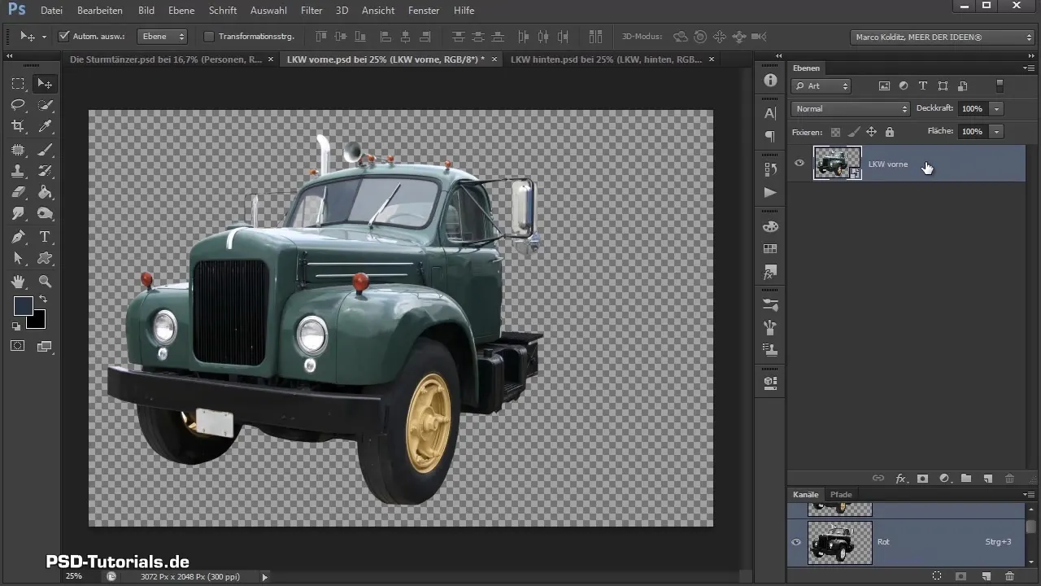The width and height of the screenshot is (1041, 586).
Task: Delete layer with Layers panel trash icon
Action: [x=1010, y=479]
